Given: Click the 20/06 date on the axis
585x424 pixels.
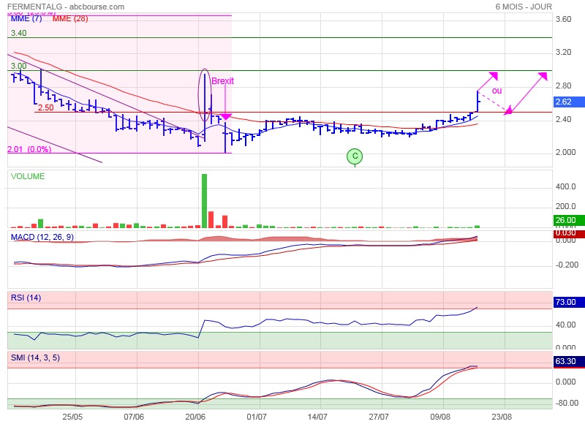Looking at the screenshot, I should (x=195, y=417).
